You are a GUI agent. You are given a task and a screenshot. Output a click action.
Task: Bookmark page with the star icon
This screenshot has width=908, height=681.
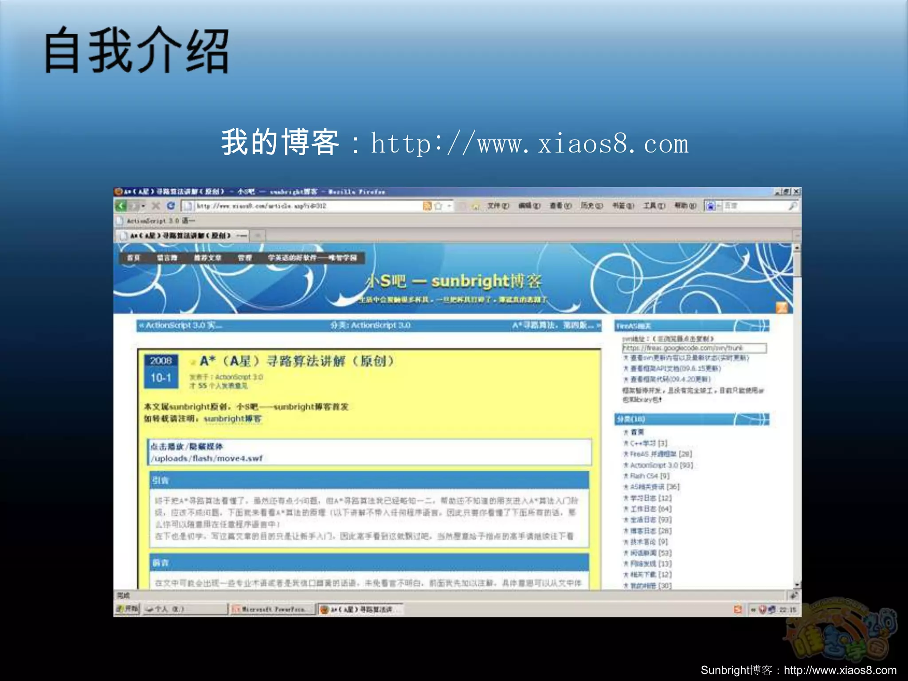coord(438,206)
